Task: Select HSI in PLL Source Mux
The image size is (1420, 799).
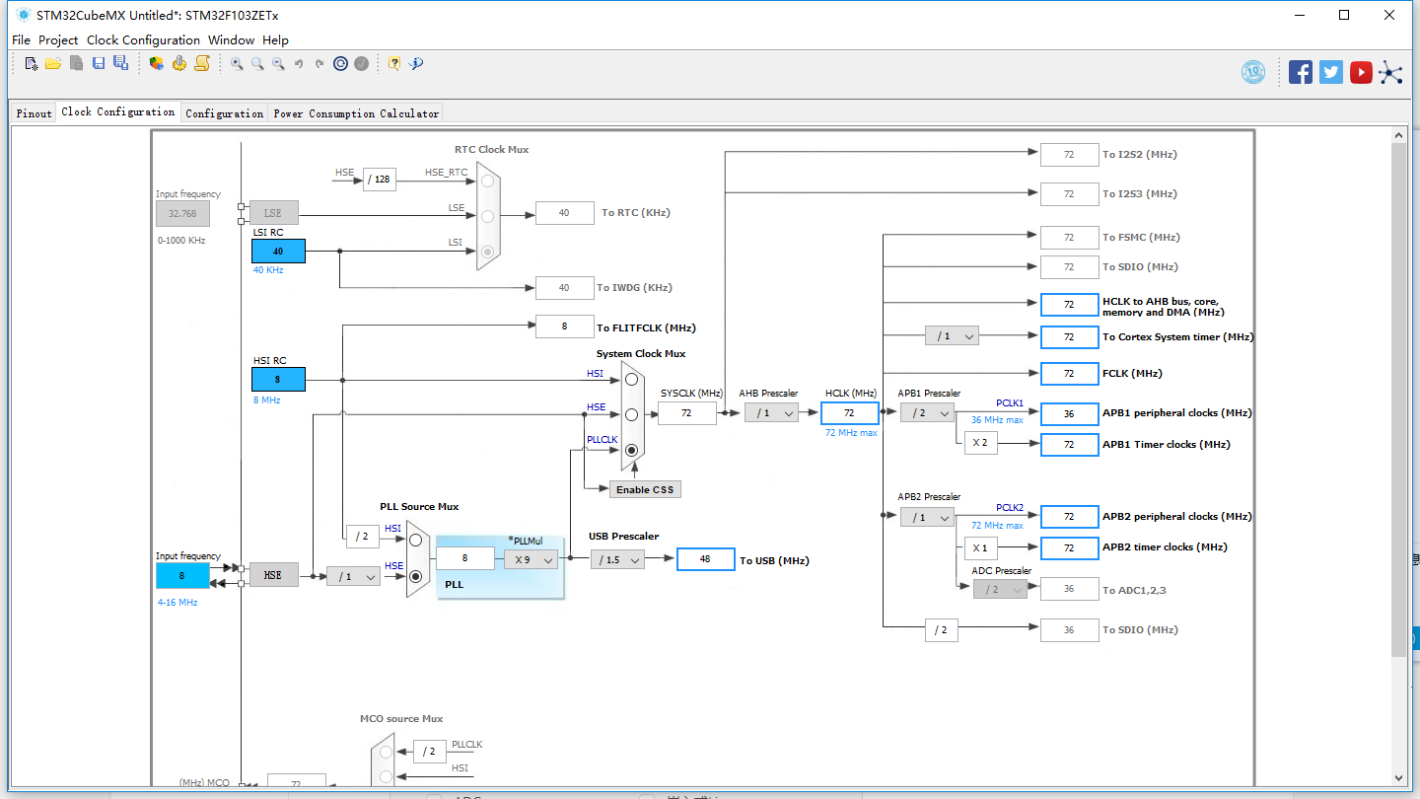Action: (x=415, y=541)
